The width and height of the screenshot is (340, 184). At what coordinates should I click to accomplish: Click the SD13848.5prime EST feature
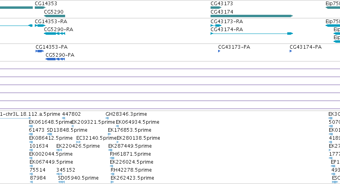tap(50, 134)
